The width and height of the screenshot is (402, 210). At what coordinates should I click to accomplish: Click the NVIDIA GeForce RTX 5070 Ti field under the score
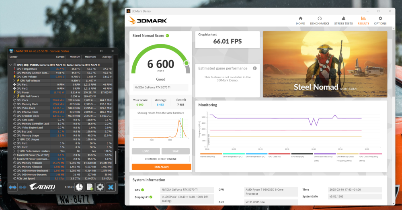[160, 87]
